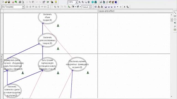This screenshot has width=177, height=99.
Task: Zoom in with the plus magnifier icon
Action: pos(80,2)
